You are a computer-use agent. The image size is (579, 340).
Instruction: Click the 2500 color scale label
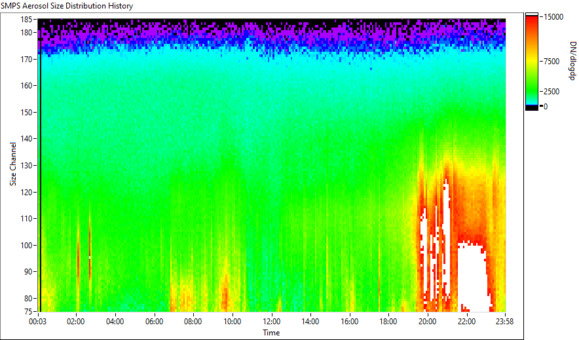tap(551, 92)
